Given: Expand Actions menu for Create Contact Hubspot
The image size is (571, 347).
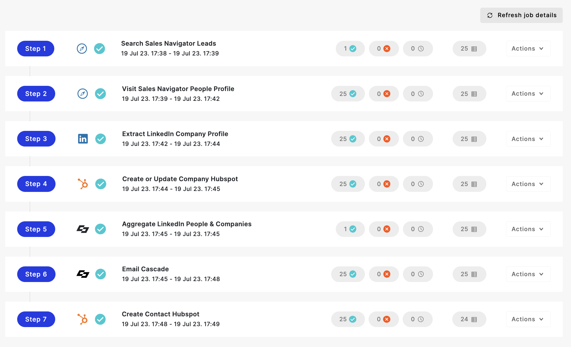Looking at the screenshot, I should [528, 319].
